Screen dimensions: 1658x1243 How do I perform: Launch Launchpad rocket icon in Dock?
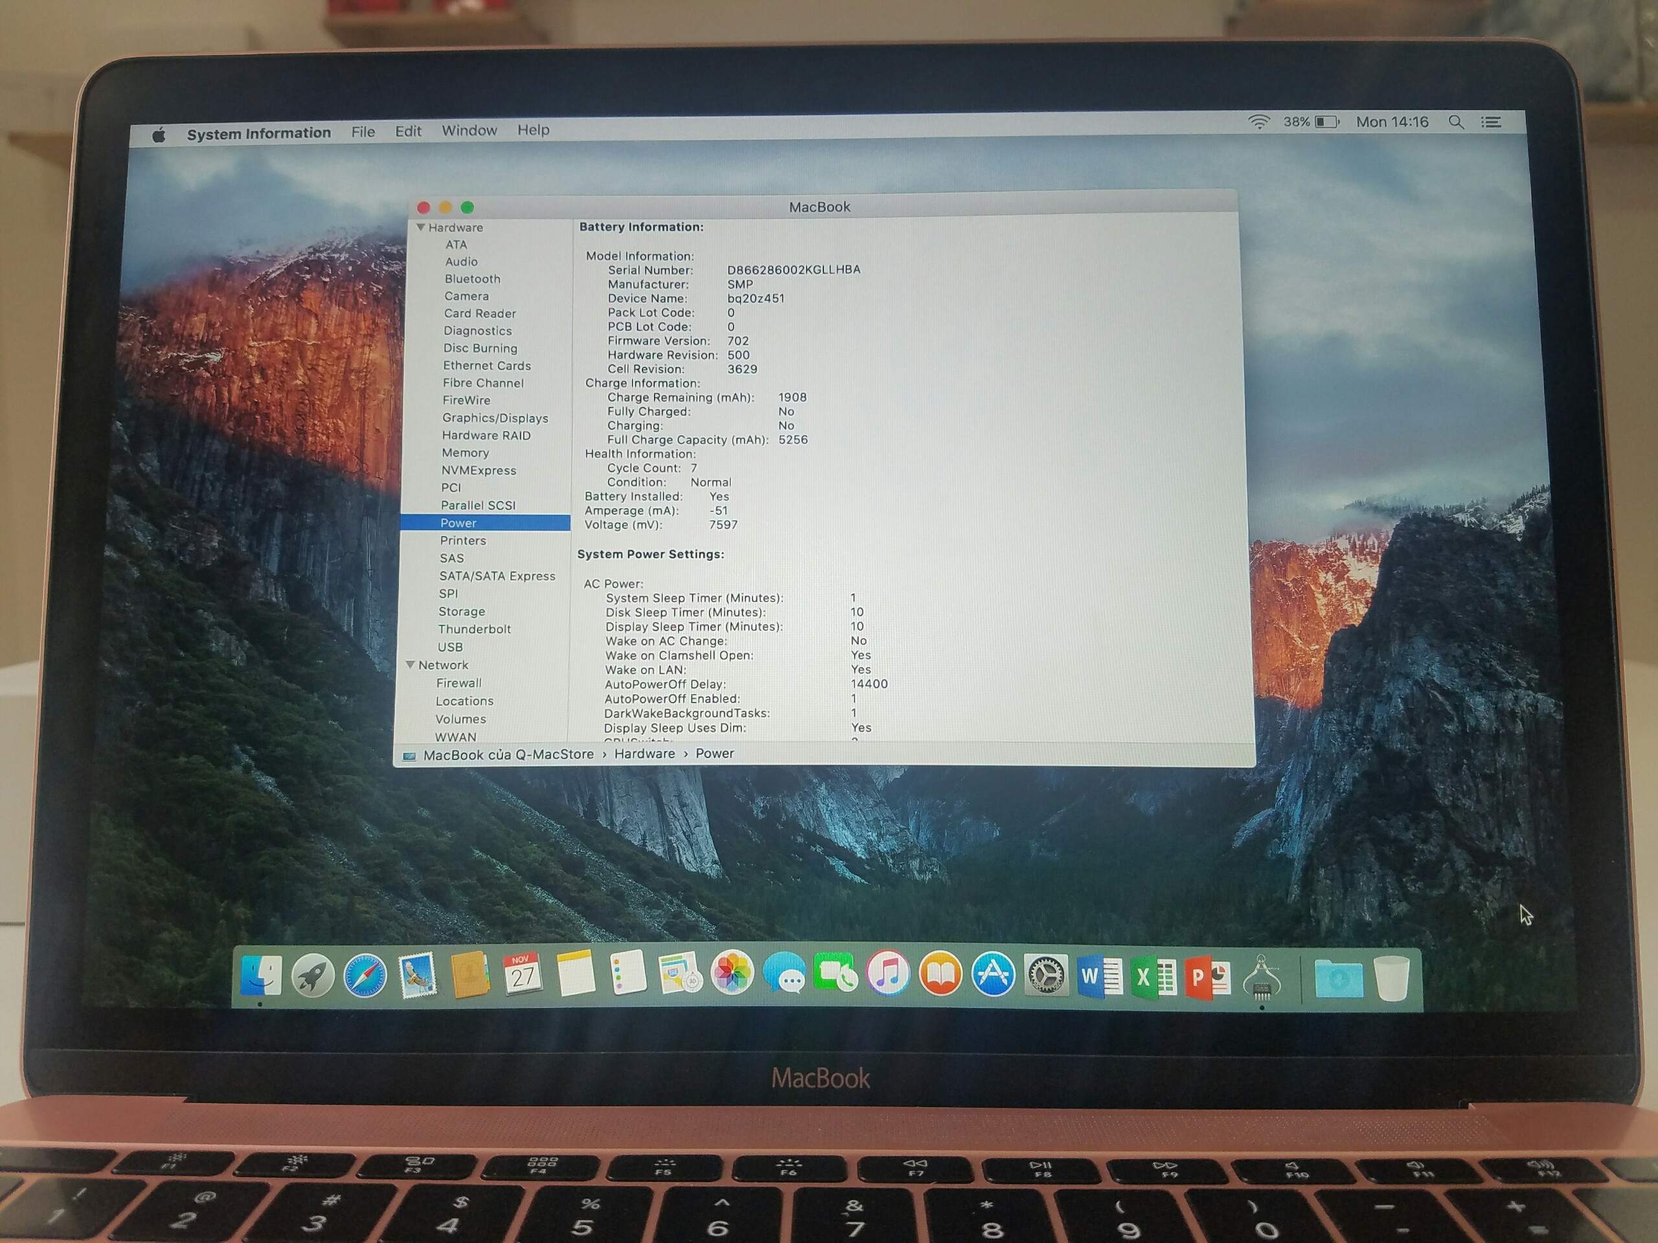(x=313, y=976)
